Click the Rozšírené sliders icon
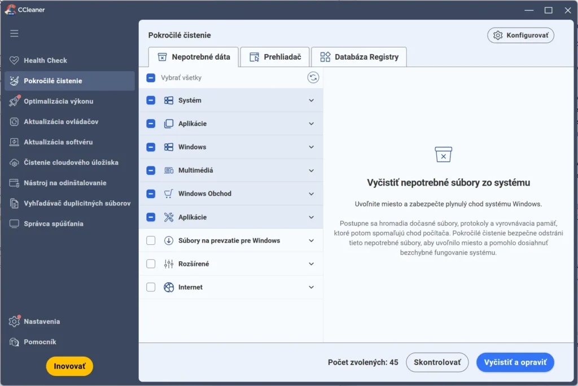This screenshot has height=386, width=578. coord(168,264)
